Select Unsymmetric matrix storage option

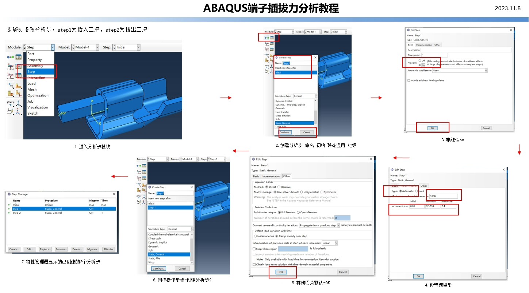(302, 192)
